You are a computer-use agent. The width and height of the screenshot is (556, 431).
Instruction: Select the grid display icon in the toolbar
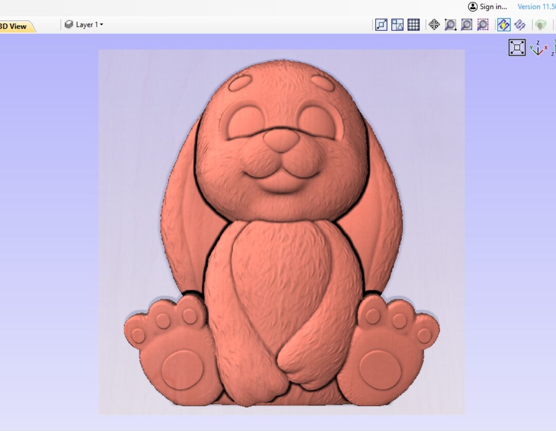(x=413, y=24)
